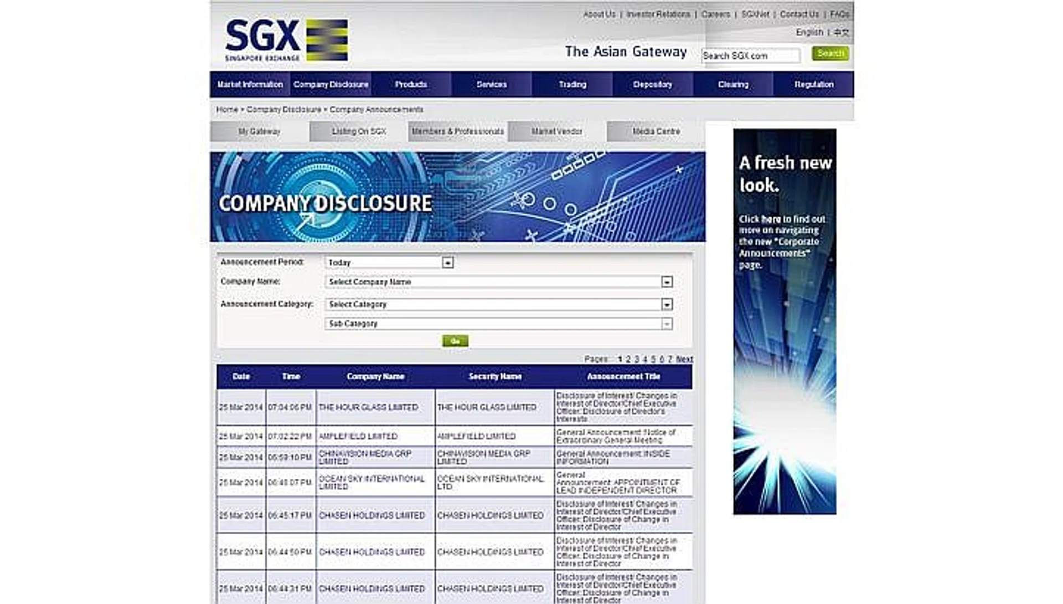Screen dimensions: 1063x604
Task: Open the Select Company Name dropdown
Action: click(x=666, y=282)
